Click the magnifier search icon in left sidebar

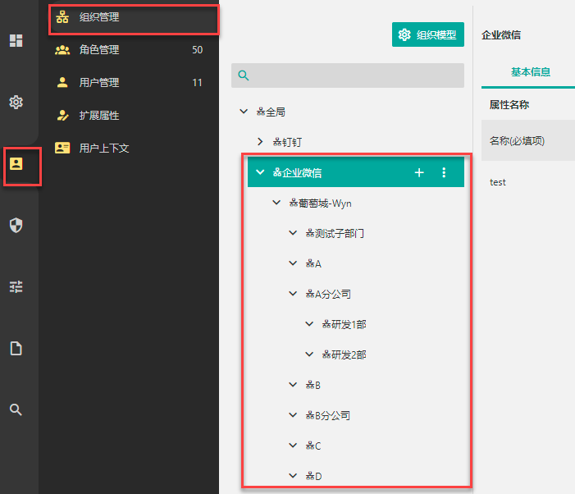click(16, 409)
